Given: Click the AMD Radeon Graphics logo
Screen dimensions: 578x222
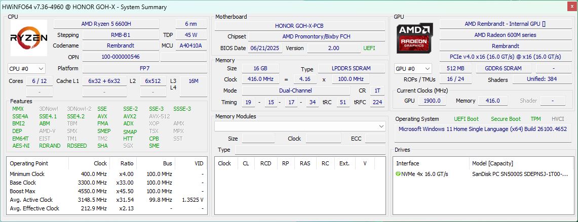Looking at the screenshot, I should coord(415,37).
